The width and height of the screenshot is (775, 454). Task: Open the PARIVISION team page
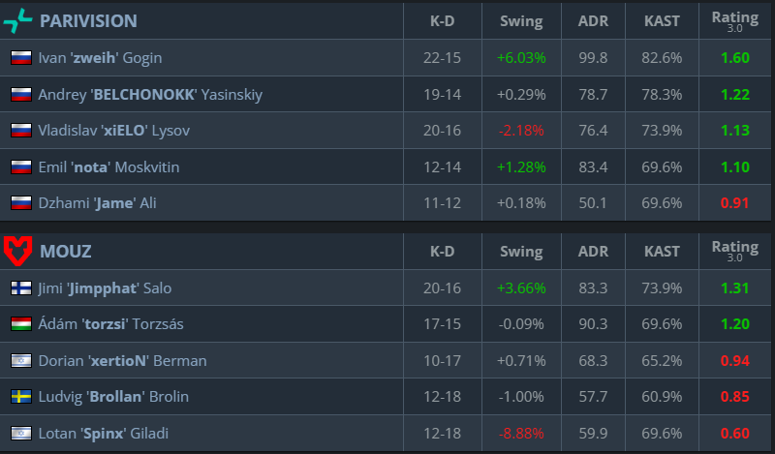click(x=88, y=21)
